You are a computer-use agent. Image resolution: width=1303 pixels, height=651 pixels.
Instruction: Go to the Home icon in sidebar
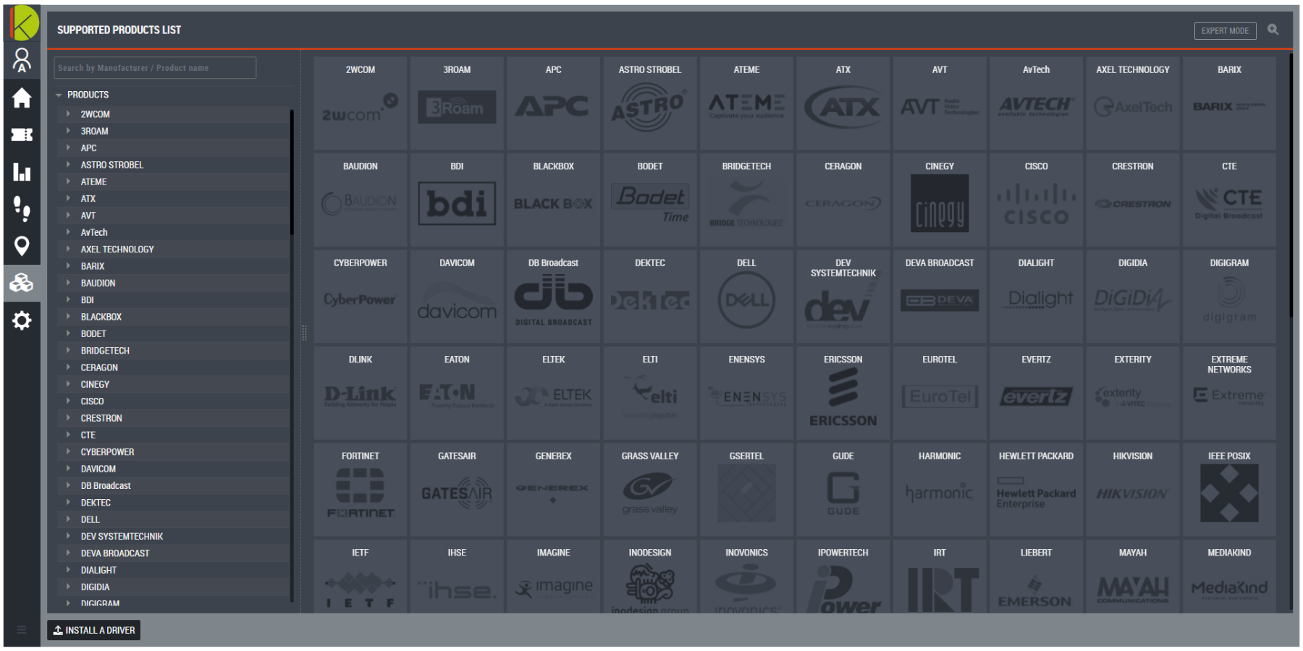tap(22, 98)
